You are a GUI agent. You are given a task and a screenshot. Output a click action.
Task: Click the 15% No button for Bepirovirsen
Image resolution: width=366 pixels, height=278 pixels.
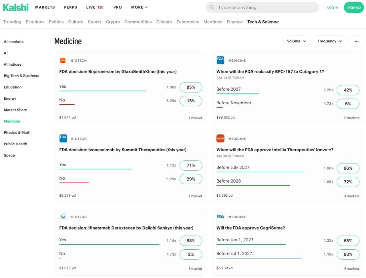191,101
